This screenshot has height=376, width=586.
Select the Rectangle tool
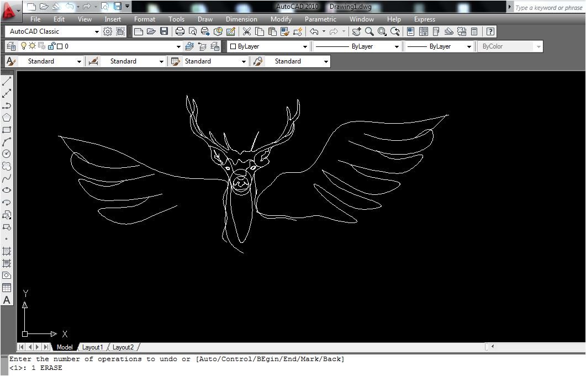7,130
